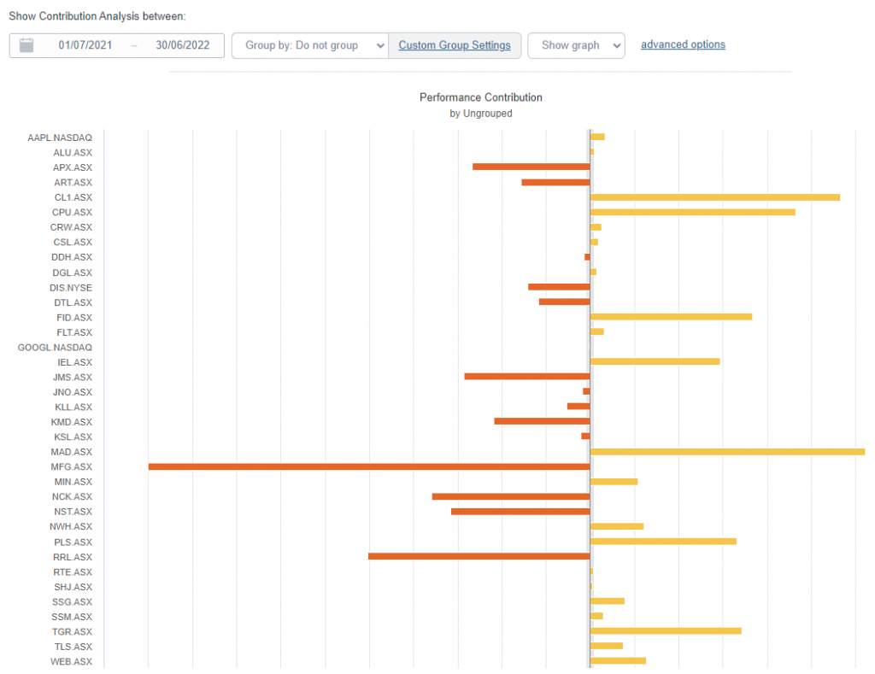Image resolution: width=875 pixels, height=674 pixels.
Task: Click the SHJ.ASX axis label
Action: pos(73,587)
